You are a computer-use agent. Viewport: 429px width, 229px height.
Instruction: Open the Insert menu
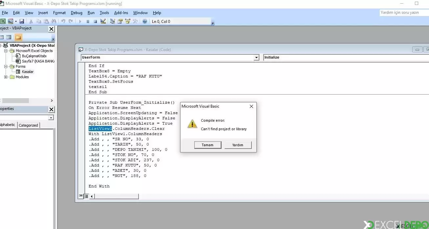(43, 13)
